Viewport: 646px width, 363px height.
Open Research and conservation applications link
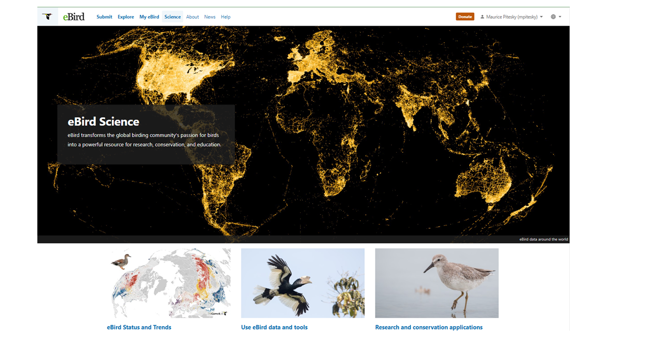tap(429, 327)
